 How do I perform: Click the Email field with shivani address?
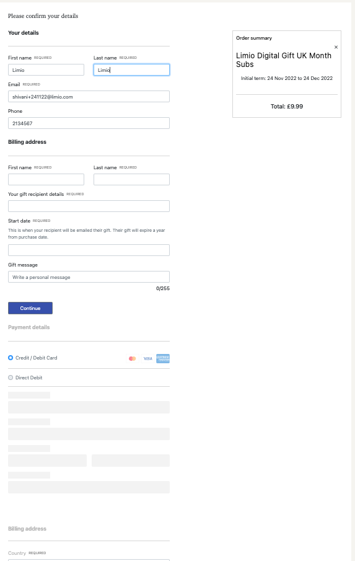point(89,97)
